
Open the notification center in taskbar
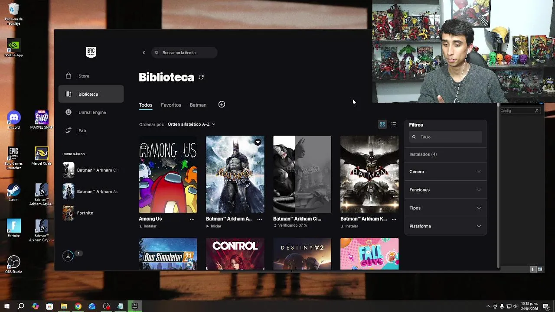[x=546, y=306]
